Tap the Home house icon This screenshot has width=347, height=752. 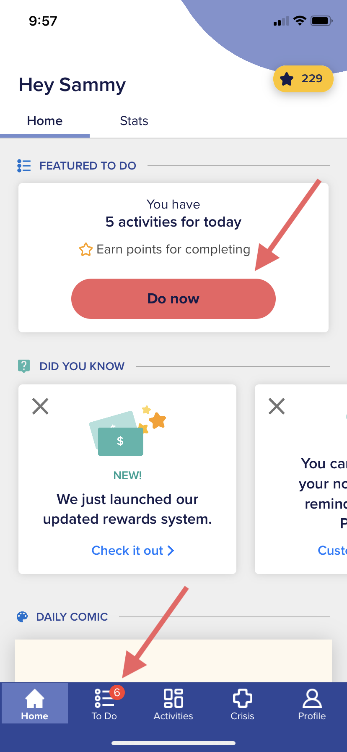coord(35,698)
